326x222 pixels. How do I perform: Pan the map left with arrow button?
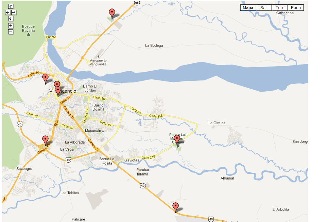coord(7,12)
